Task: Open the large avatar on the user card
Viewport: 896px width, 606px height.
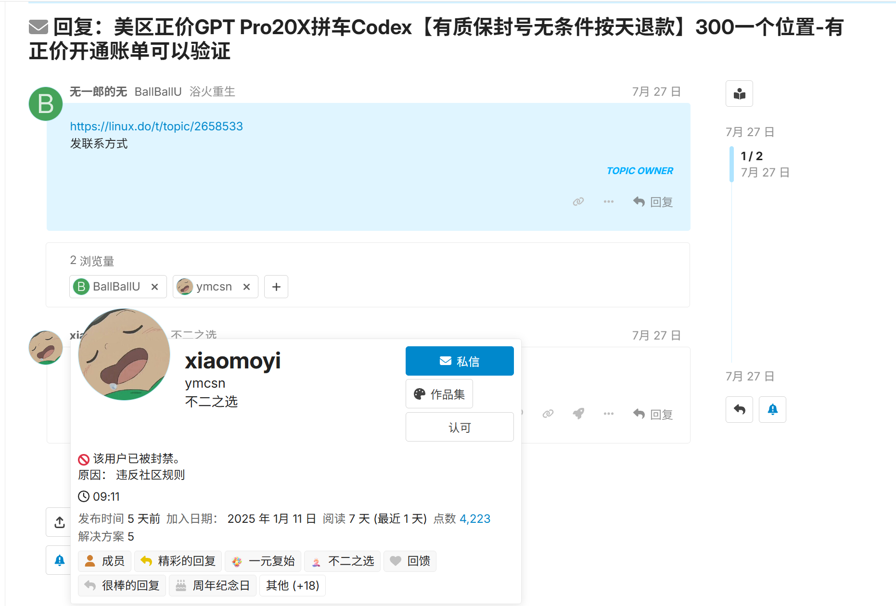Action: 124,354
